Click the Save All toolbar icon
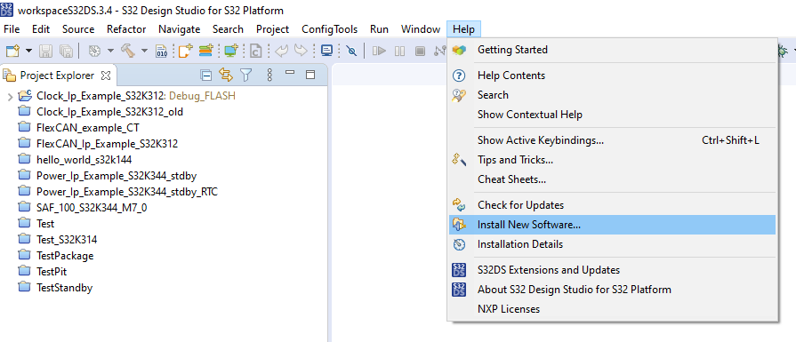The image size is (796, 342). pyautogui.click(x=66, y=50)
